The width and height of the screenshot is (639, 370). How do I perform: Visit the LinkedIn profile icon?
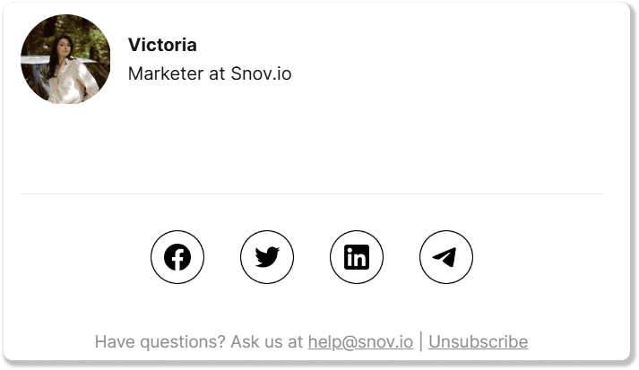[x=357, y=258]
